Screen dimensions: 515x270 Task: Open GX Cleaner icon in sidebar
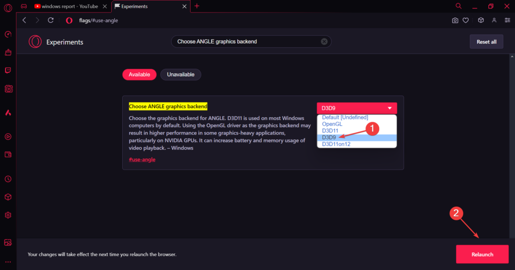coord(8,52)
